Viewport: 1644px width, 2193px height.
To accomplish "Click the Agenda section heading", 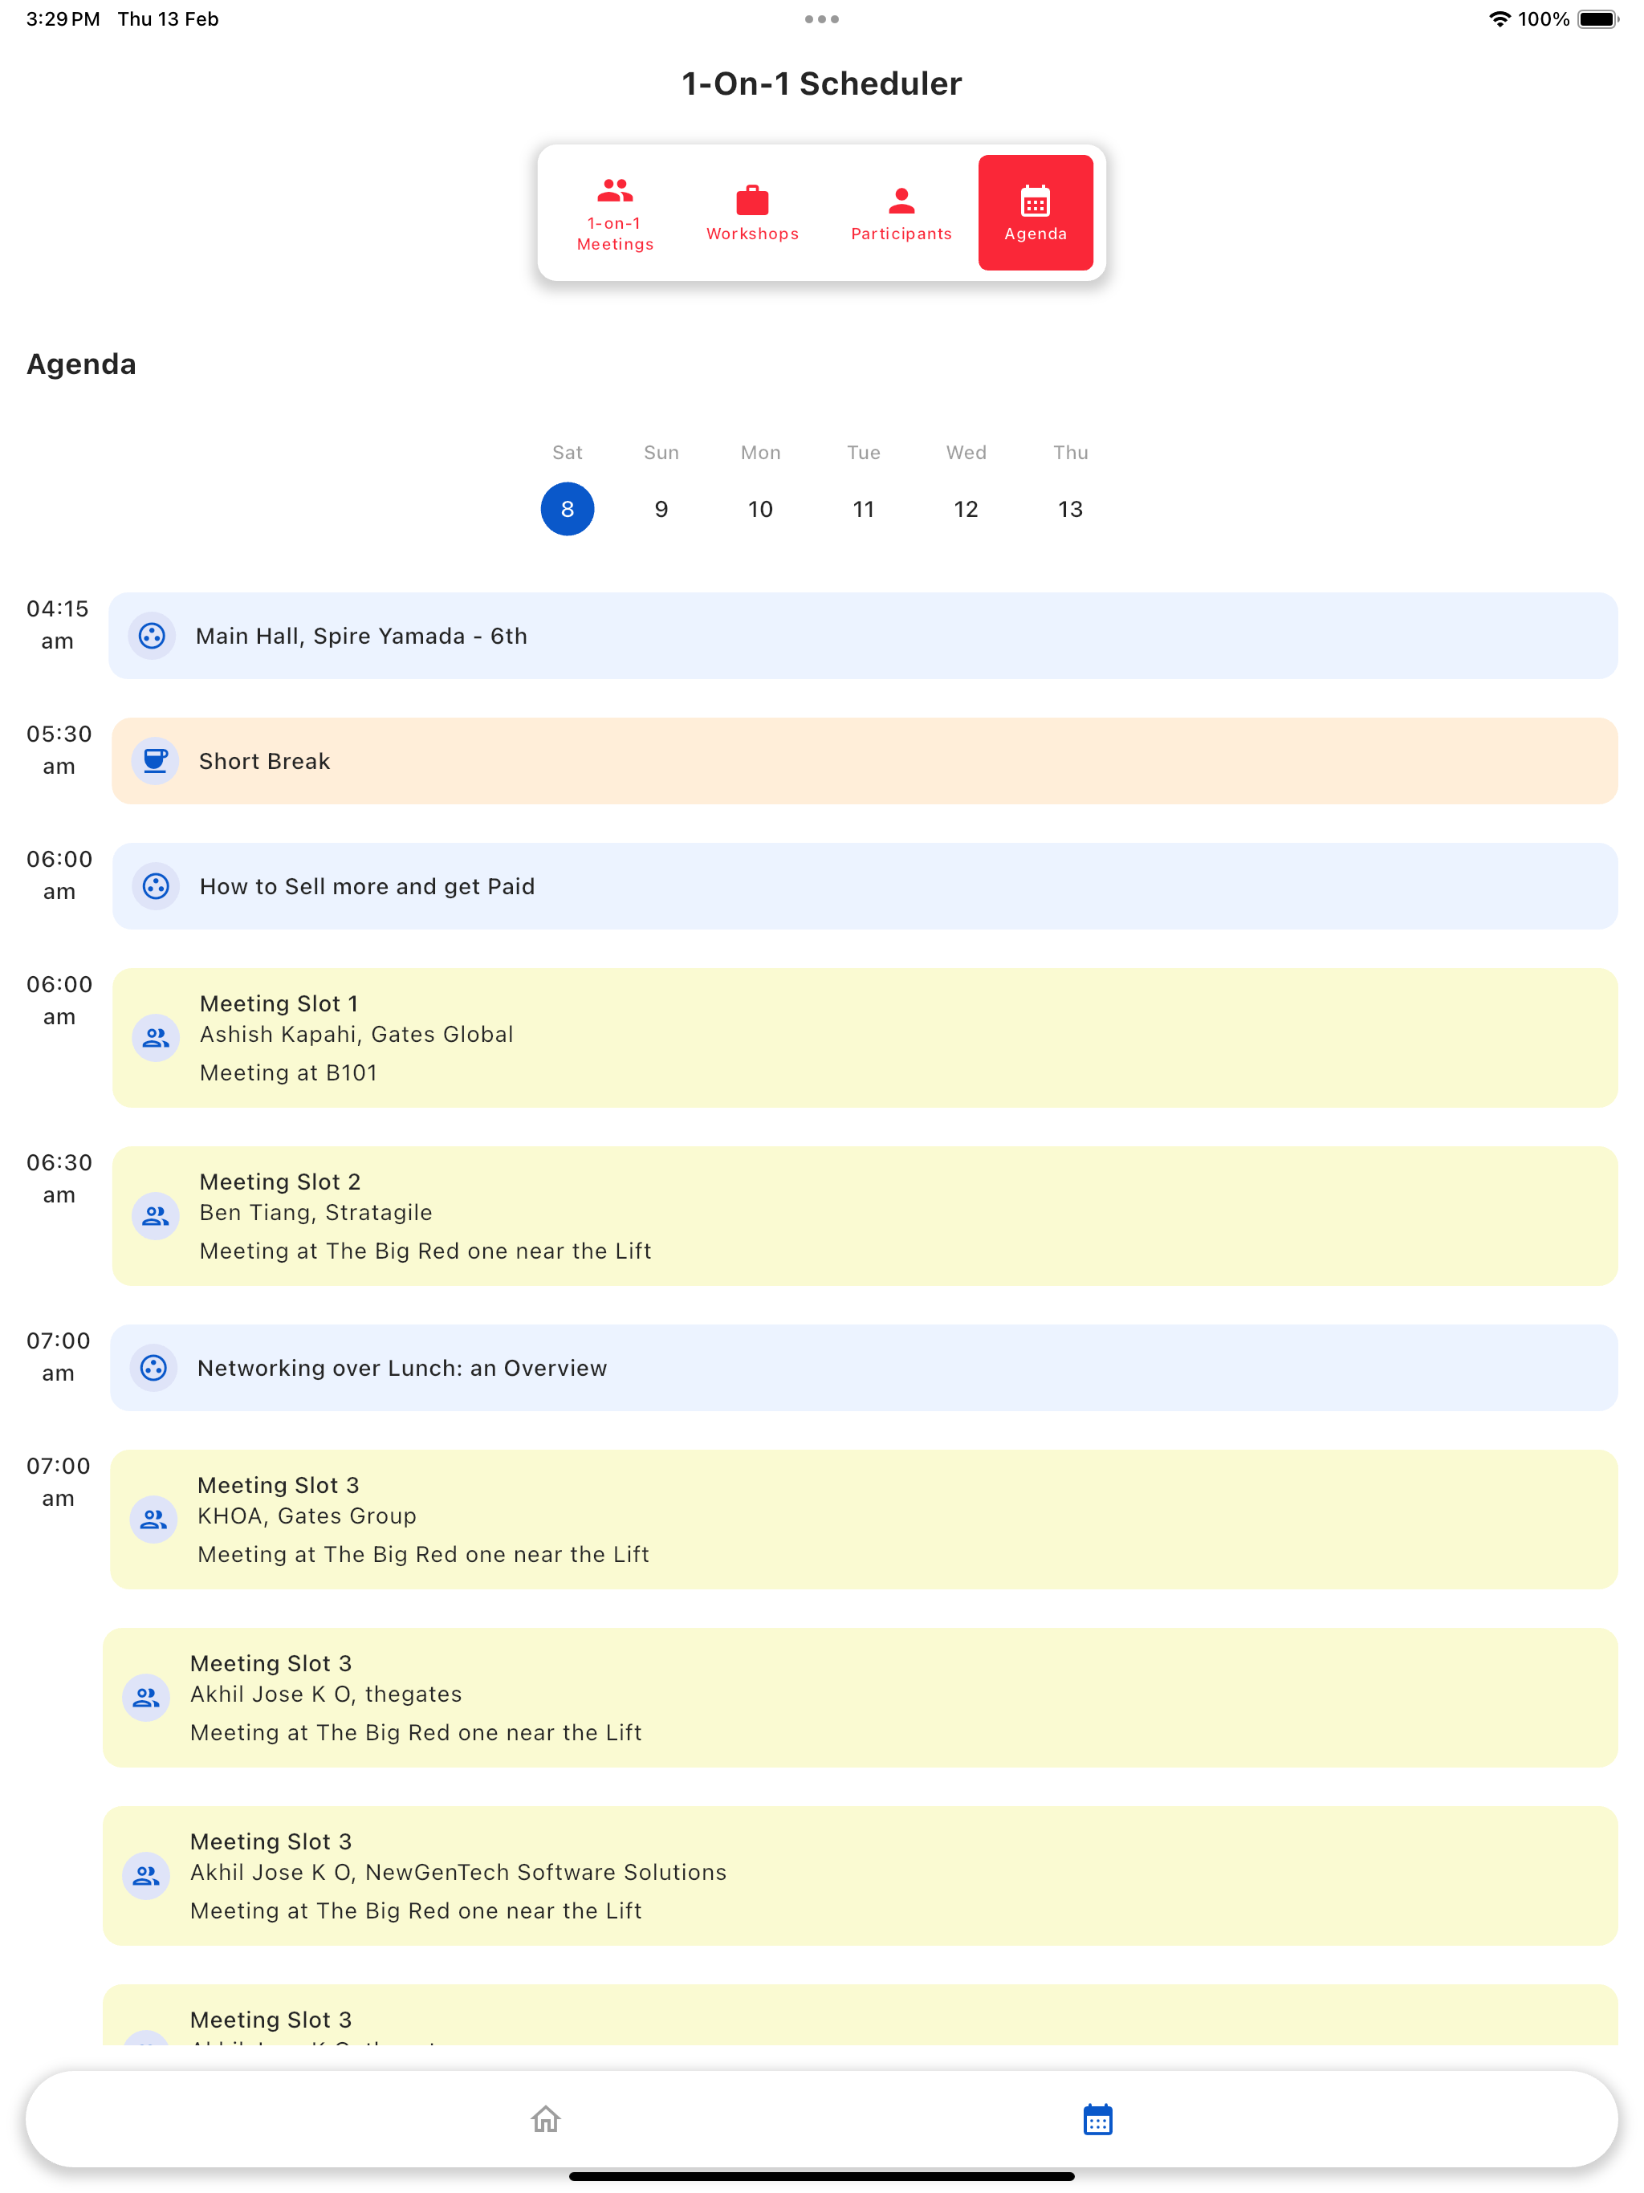I will [81, 364].
